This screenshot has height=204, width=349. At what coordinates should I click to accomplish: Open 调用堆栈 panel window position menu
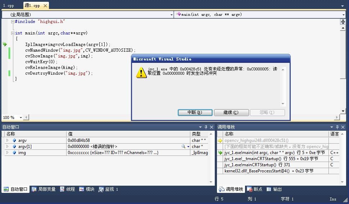[x=331, y=127]
